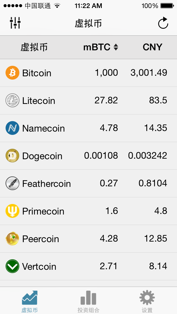Sort by the CNY column header

click(x=152, y=47)
